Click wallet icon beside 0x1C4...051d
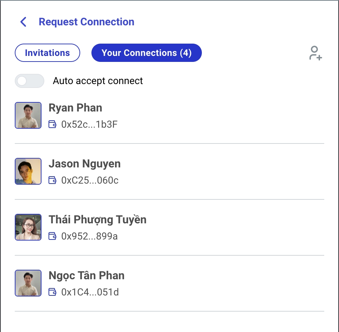This screenshot has height=332, width=339. click(x=52, y=292)
